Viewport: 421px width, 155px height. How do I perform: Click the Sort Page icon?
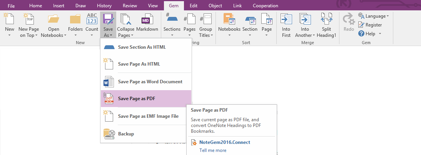tap(267, 19)
